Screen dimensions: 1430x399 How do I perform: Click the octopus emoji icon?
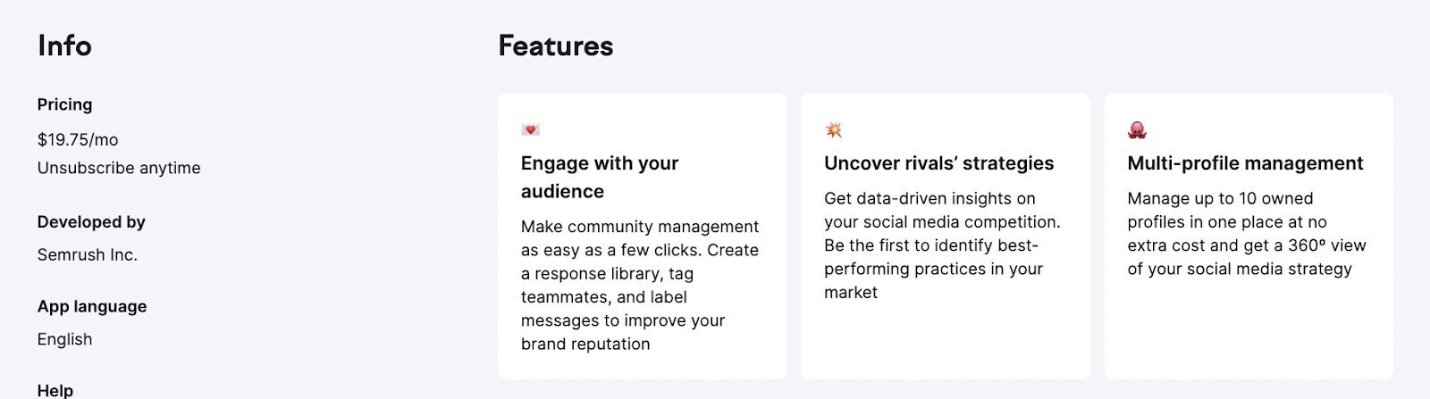(x=1137, y=130)
